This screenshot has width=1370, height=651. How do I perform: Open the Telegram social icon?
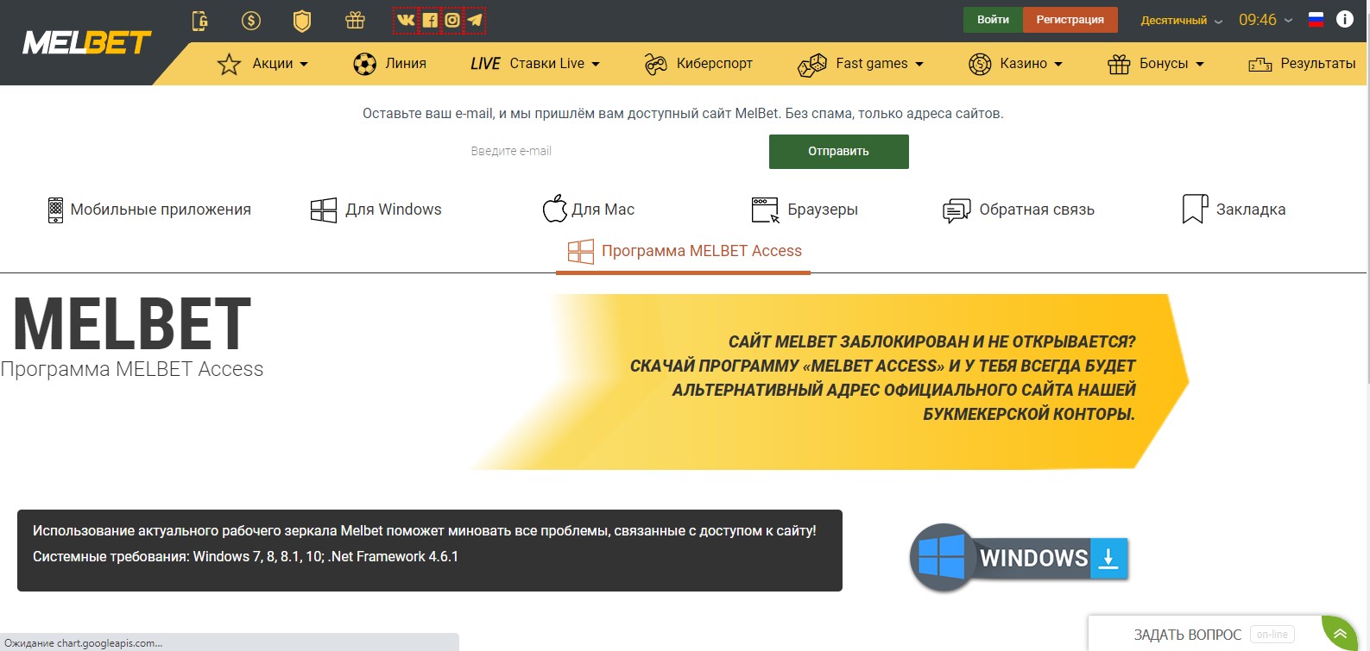coord(475,20)
